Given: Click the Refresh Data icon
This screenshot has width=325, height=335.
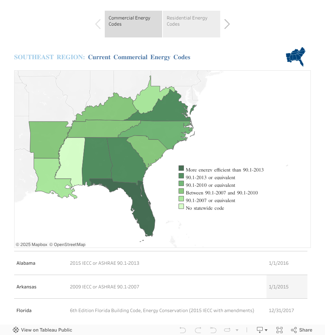Looking at the screenshot, I should click(227, 330).
